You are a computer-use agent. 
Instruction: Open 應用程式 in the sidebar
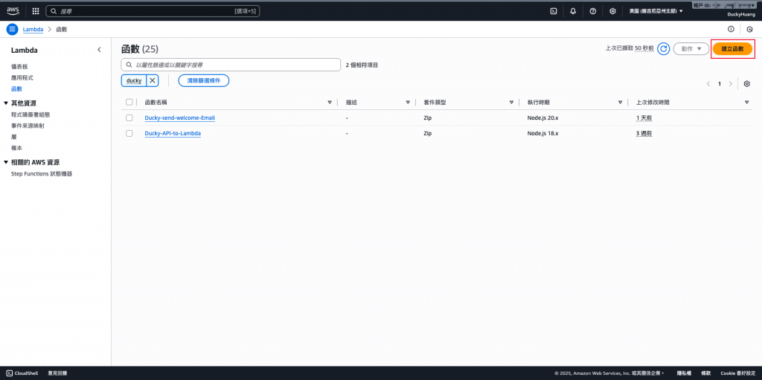(22, 78)
